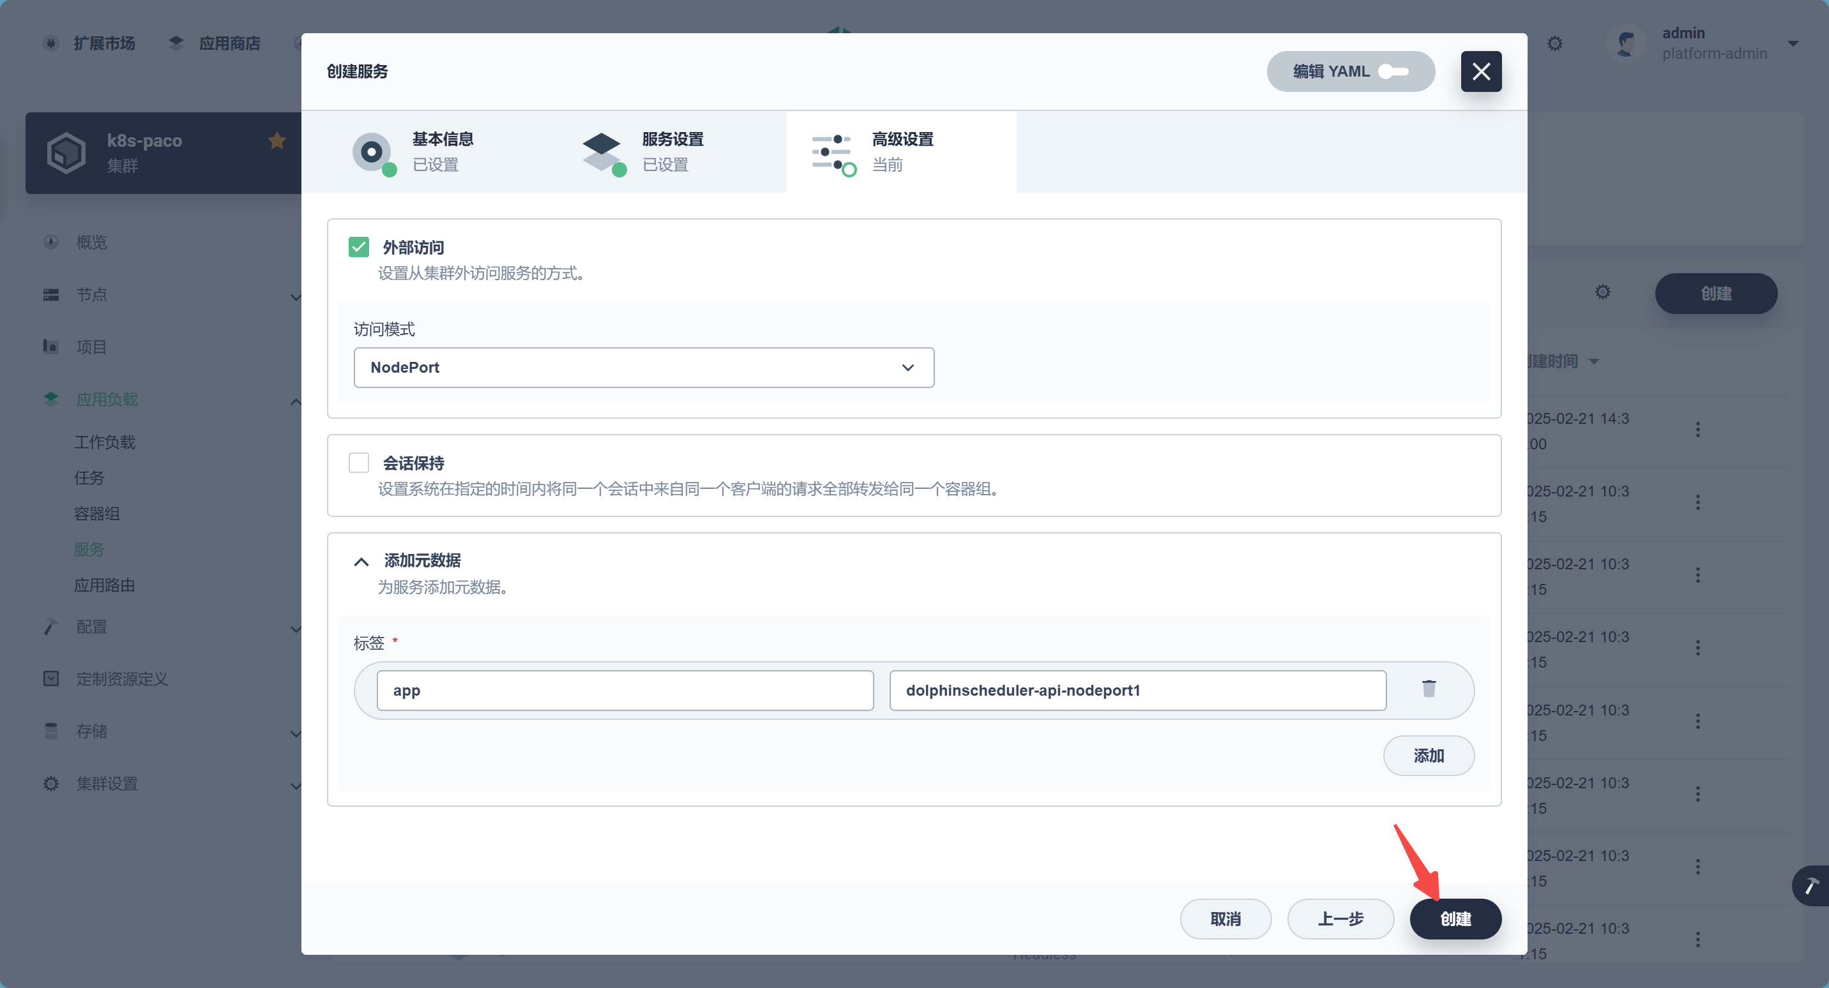This screenshot has width=1829, height=988.
Task: Click the top bar settings gear icon
Action: [x=1555, y=44]
